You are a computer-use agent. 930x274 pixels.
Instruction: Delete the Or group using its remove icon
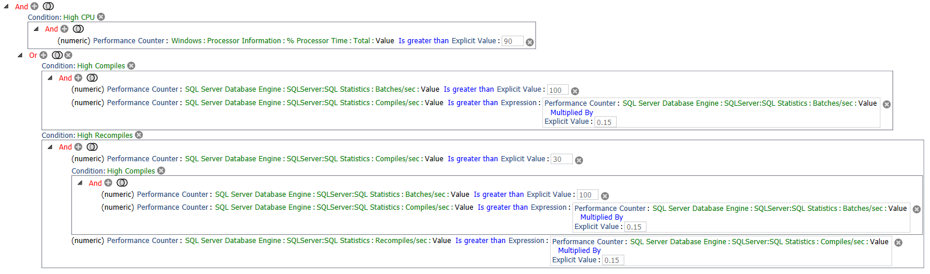(x=68, y=55)
